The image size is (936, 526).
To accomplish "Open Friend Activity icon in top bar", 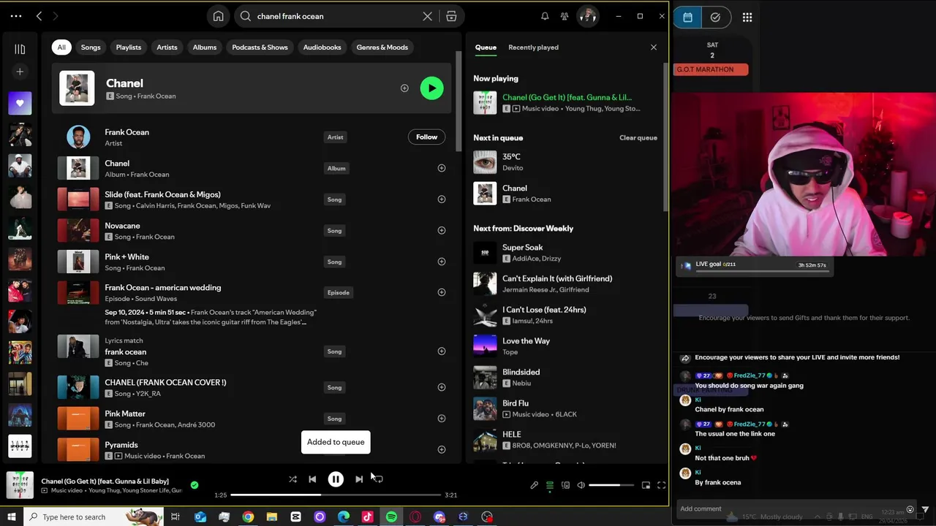I will click(565, 16).
